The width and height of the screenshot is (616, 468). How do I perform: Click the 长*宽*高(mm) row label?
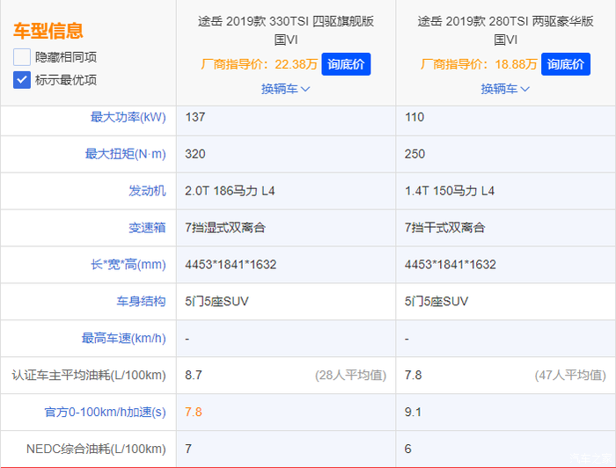128,265
